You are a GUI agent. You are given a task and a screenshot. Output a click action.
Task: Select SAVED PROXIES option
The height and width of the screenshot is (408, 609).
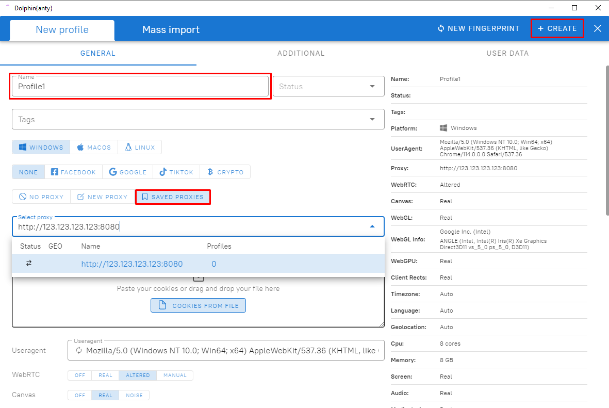tap(173, 197)
